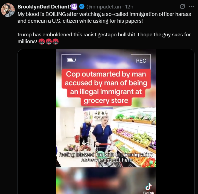This screenshot has width=198, height=194.
Task: Click the red 'Cop outsmarted by man' caption
Action: click(106, 87)
